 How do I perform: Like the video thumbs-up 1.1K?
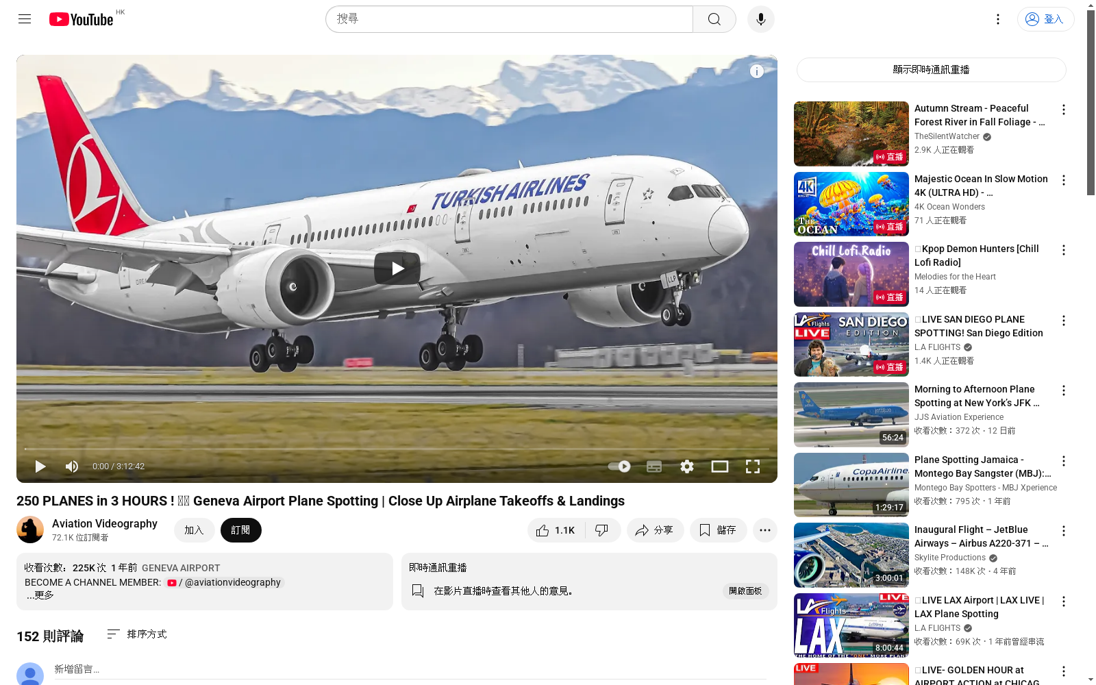556,530
